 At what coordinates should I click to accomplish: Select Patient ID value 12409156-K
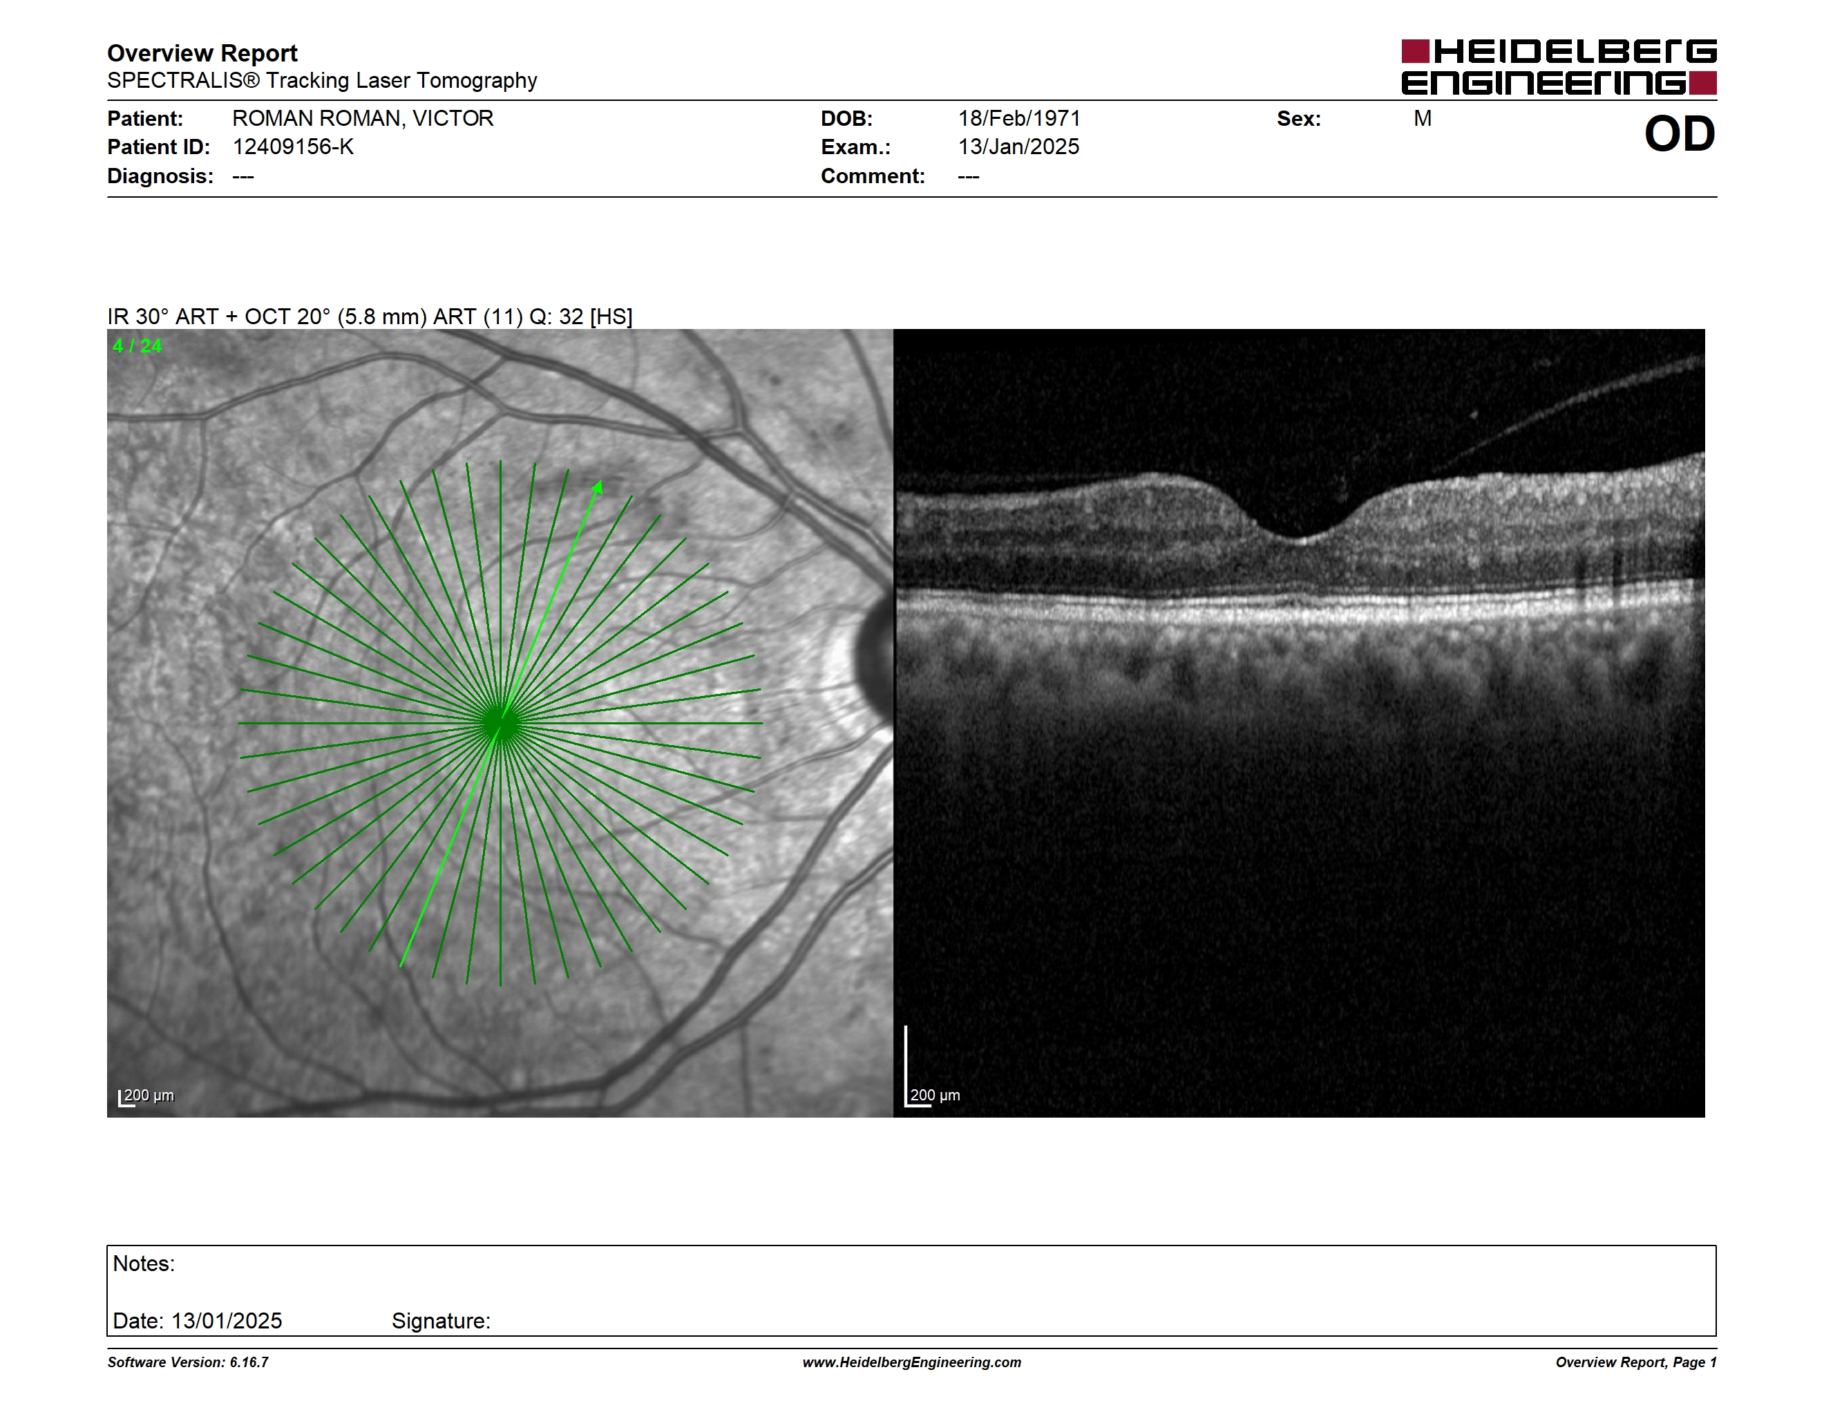[292, 147]
